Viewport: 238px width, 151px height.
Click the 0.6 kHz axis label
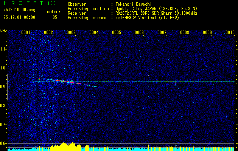(x=3, y=143)
